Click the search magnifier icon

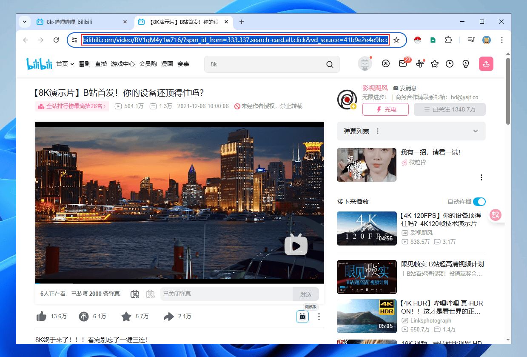[x=330, y=64]
